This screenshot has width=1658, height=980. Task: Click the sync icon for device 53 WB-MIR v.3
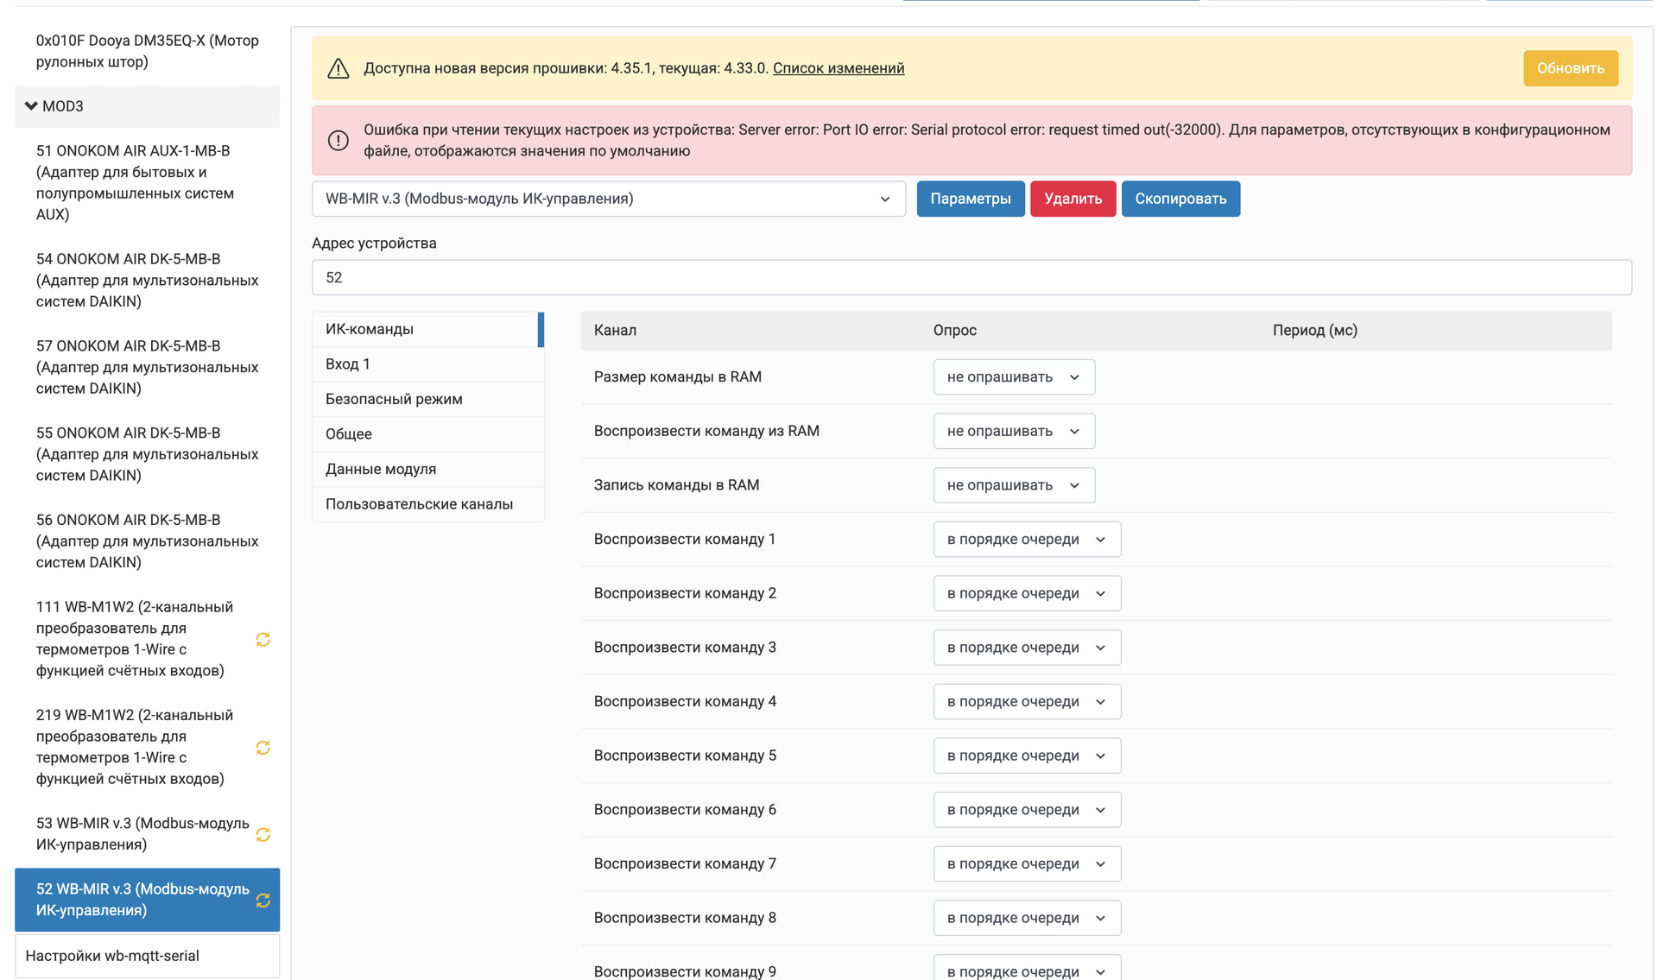[x=263, y=835]
